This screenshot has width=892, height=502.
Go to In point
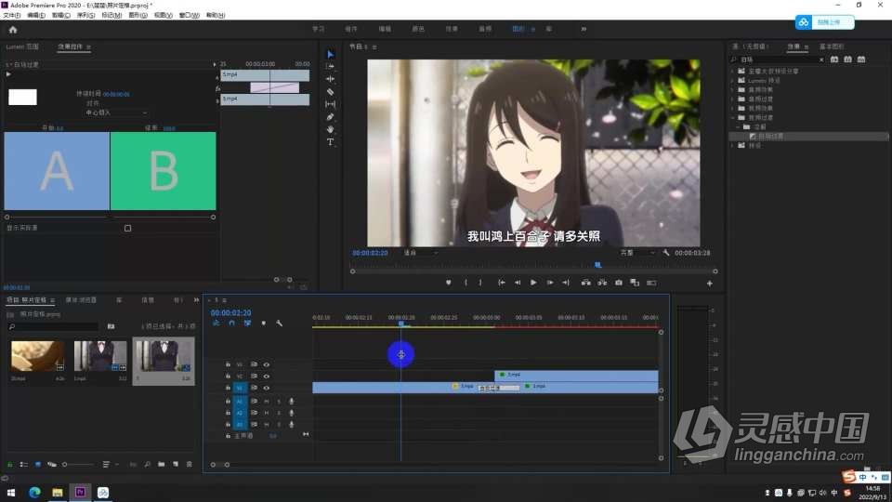tap(501, 283)
